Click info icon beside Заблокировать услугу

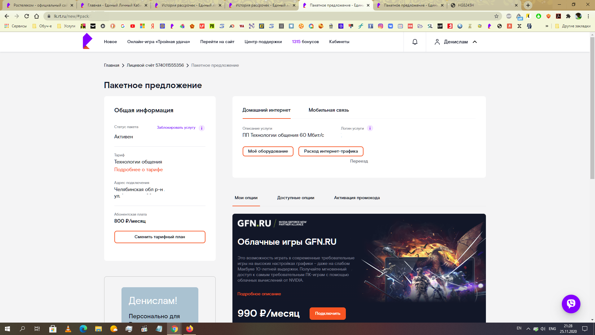(202, 128)
